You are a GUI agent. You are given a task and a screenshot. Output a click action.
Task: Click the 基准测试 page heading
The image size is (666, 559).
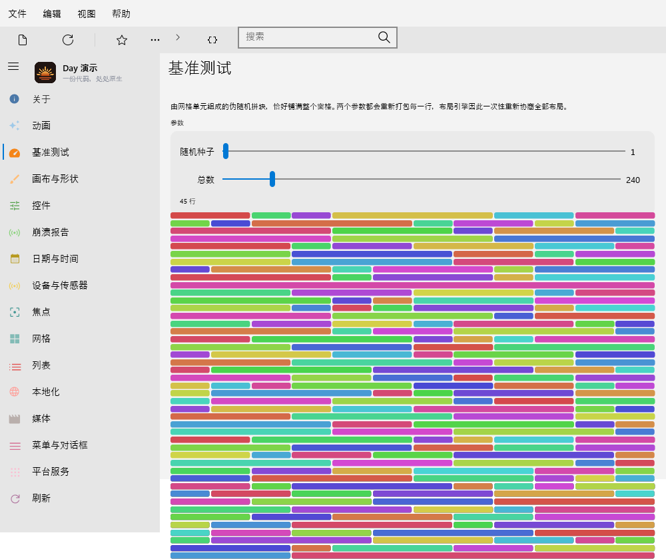(200, 68)
